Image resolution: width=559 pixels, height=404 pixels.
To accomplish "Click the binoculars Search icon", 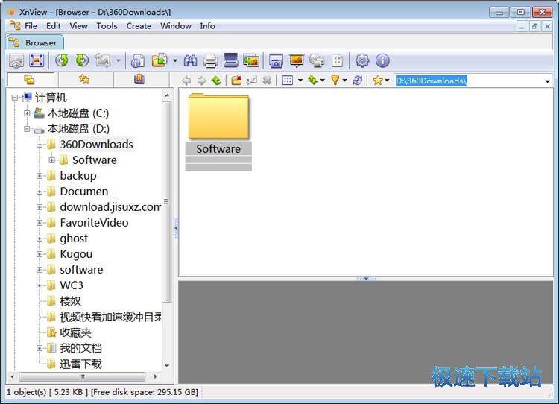I will [190, 60].
